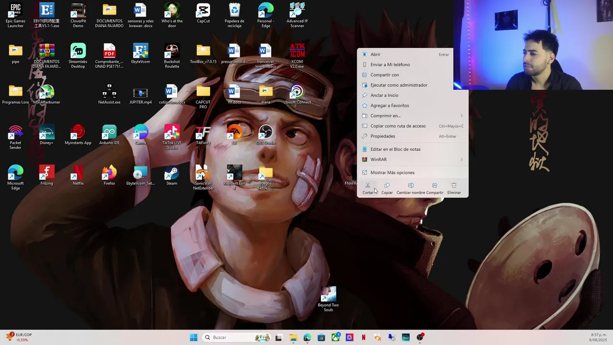Screen dimensions: 613x345
Task: Select the Fritzing desktop icon
Action: pyautogui.click(x=46, y=175)
